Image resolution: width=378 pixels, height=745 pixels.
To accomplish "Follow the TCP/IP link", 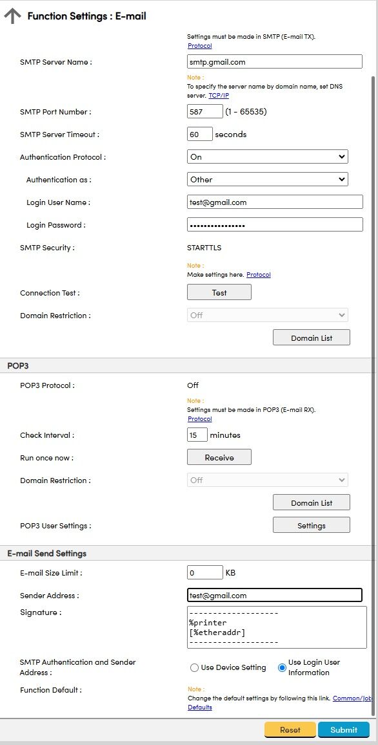I will 219,96.
